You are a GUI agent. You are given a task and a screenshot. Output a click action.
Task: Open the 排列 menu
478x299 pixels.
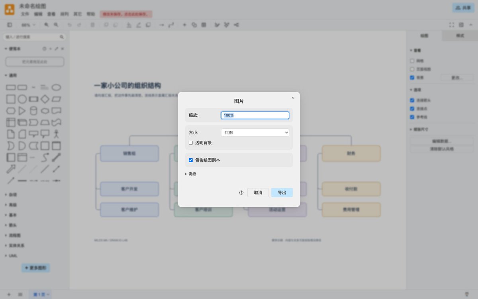pos(65,14)
